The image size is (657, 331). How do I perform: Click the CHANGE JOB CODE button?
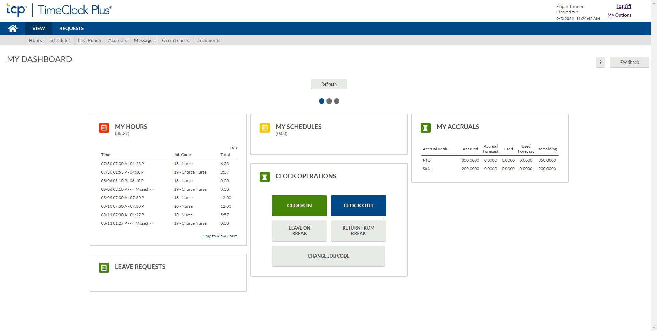click(328, 256)
